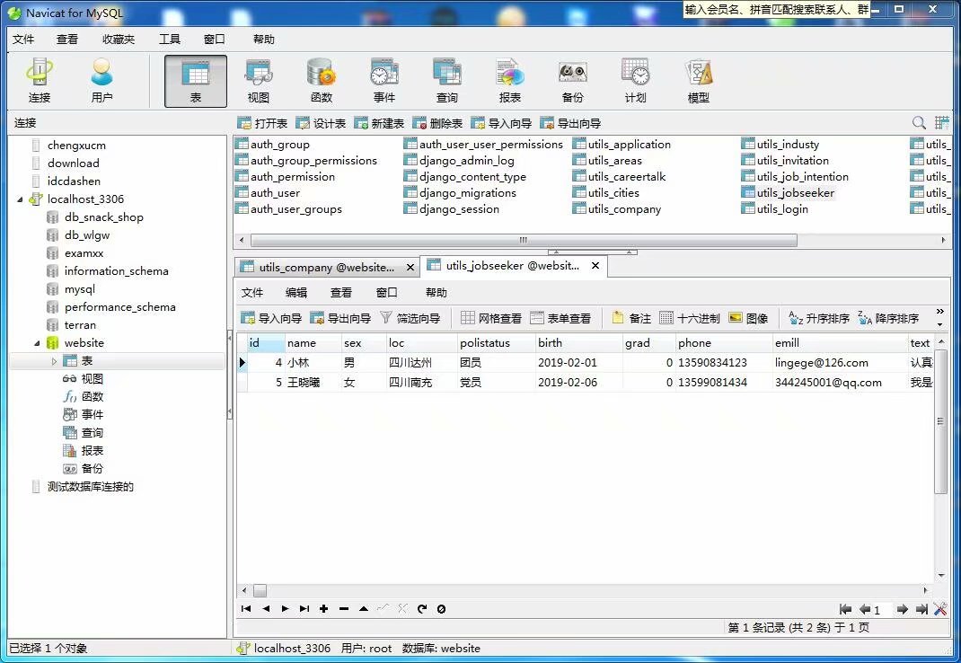This screenshot has width=961, height=663.
Task: Click the 打开表 (Open Table) button
Action: [x=262, y=123]
